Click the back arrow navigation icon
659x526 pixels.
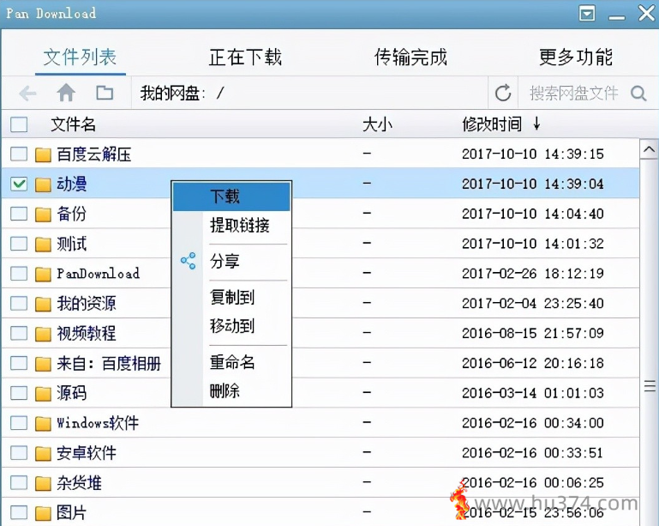(x=27, y=93)
